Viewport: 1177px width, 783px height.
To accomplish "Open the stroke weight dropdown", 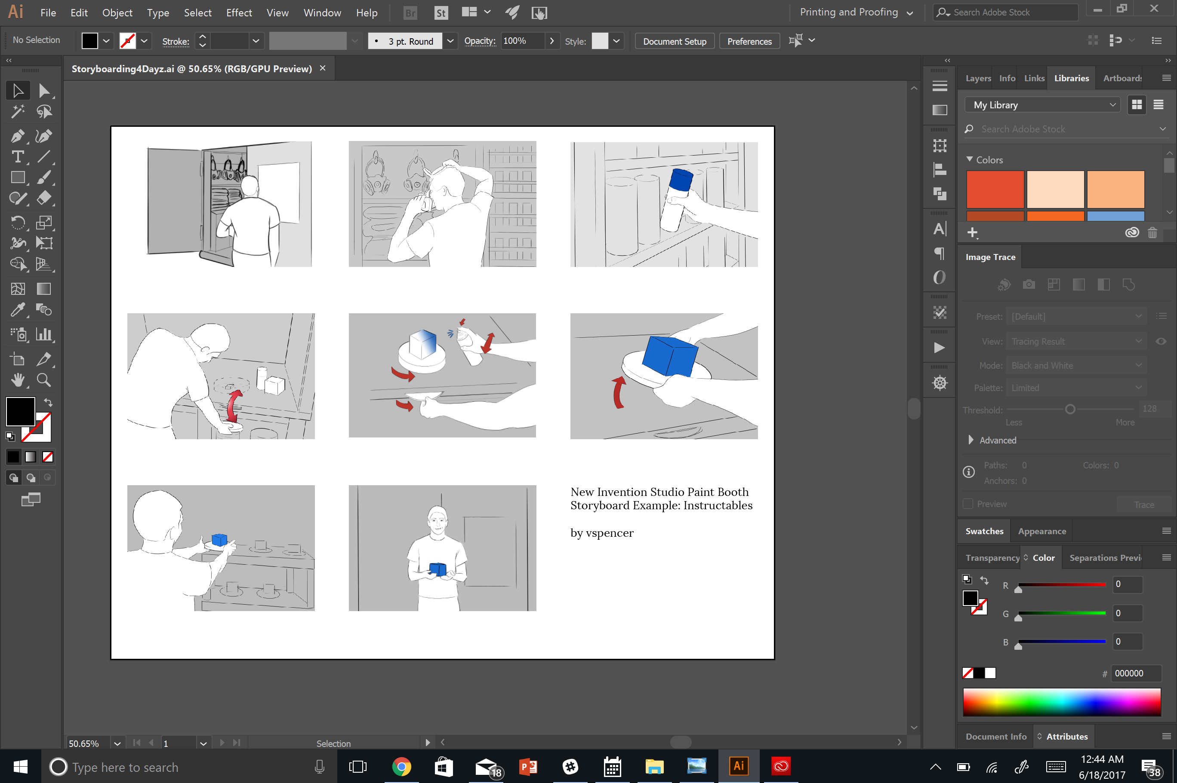I will tap(256, 41).
